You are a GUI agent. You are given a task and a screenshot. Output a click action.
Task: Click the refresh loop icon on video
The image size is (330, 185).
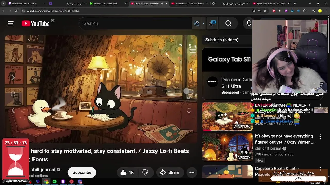point(13,94)
